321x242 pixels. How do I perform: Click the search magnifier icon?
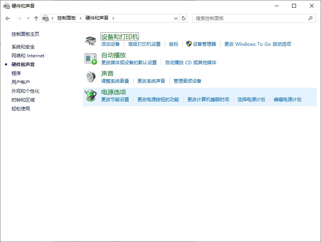pos(311,18)
